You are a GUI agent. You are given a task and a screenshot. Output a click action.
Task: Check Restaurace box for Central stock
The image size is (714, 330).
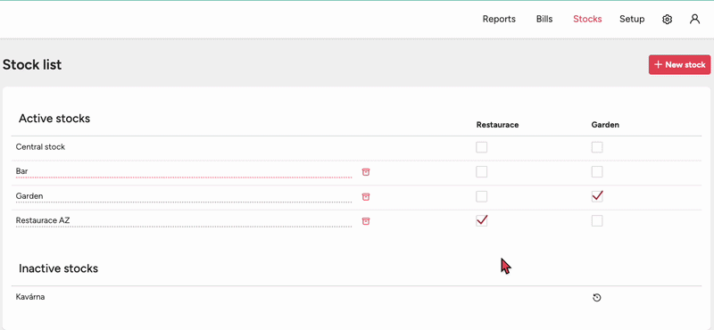pos(481,147)
